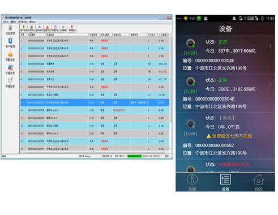
Task: Open 设备管理 in the left sidebar
Action: 10,30
